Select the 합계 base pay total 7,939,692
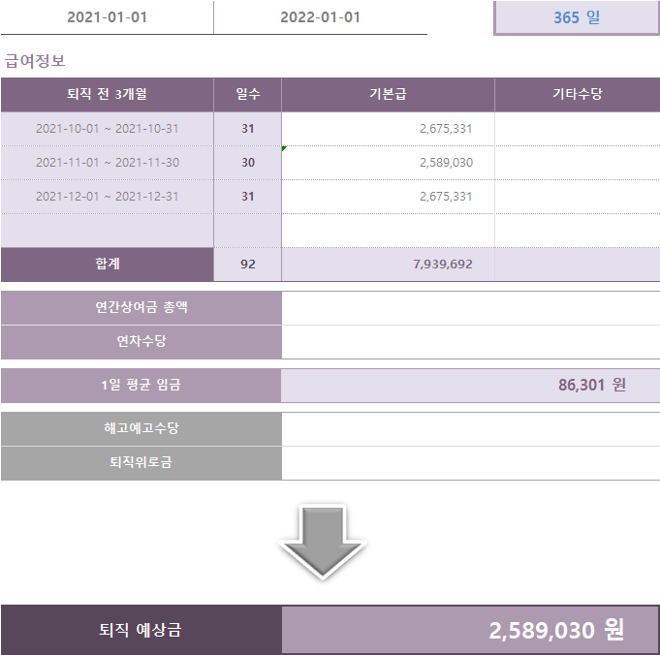 [388, 264]
